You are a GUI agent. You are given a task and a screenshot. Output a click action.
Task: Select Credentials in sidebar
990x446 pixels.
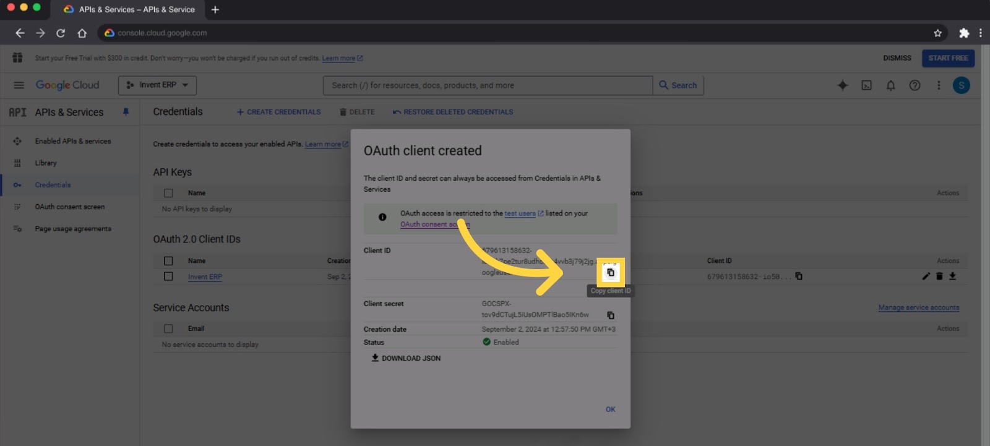pos(70,185)
